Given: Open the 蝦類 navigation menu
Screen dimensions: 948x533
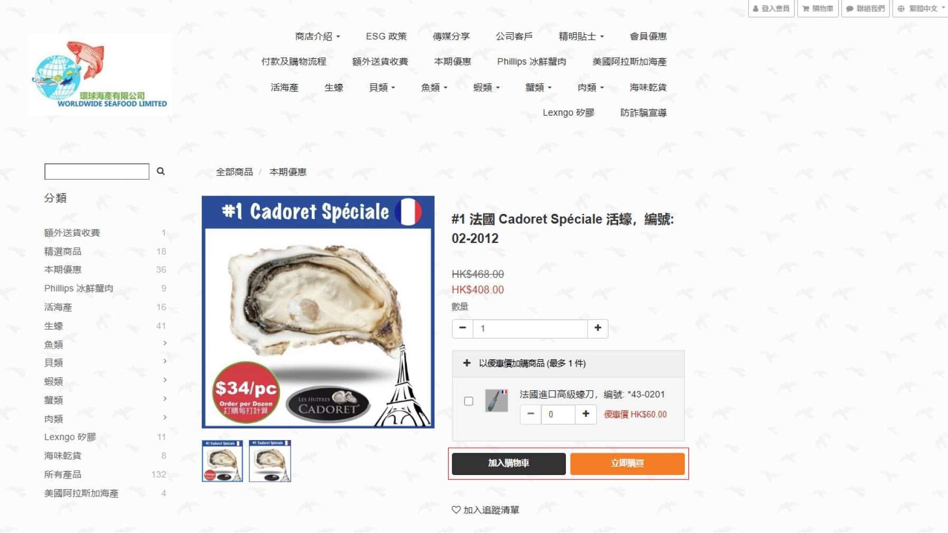Looking at the screenshot, I should tap(486, 87).
